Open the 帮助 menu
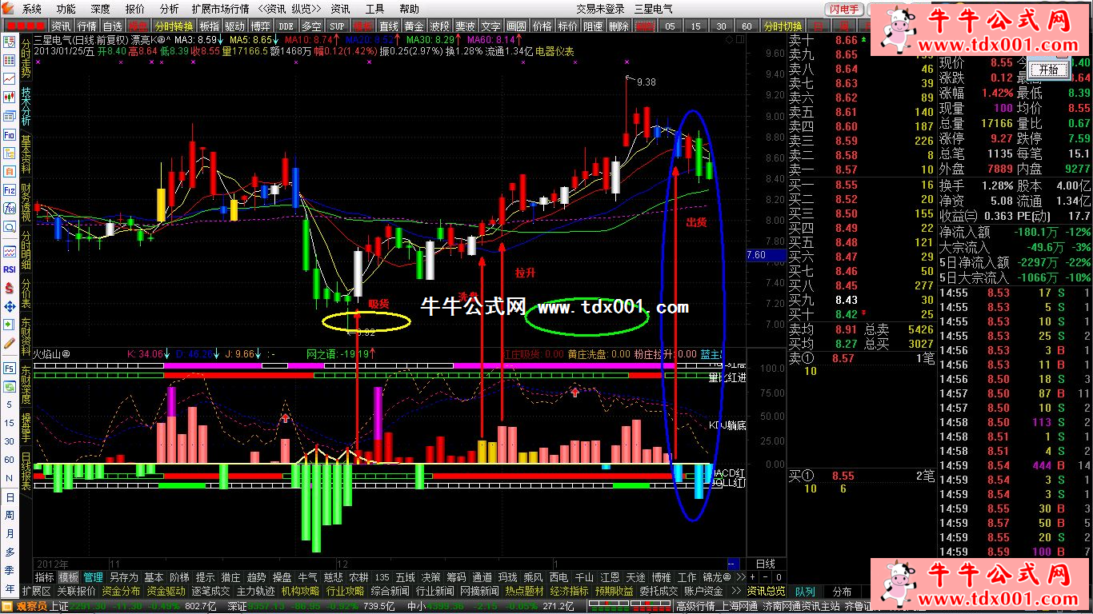The image size is (1093, 614). coord(409,9)
